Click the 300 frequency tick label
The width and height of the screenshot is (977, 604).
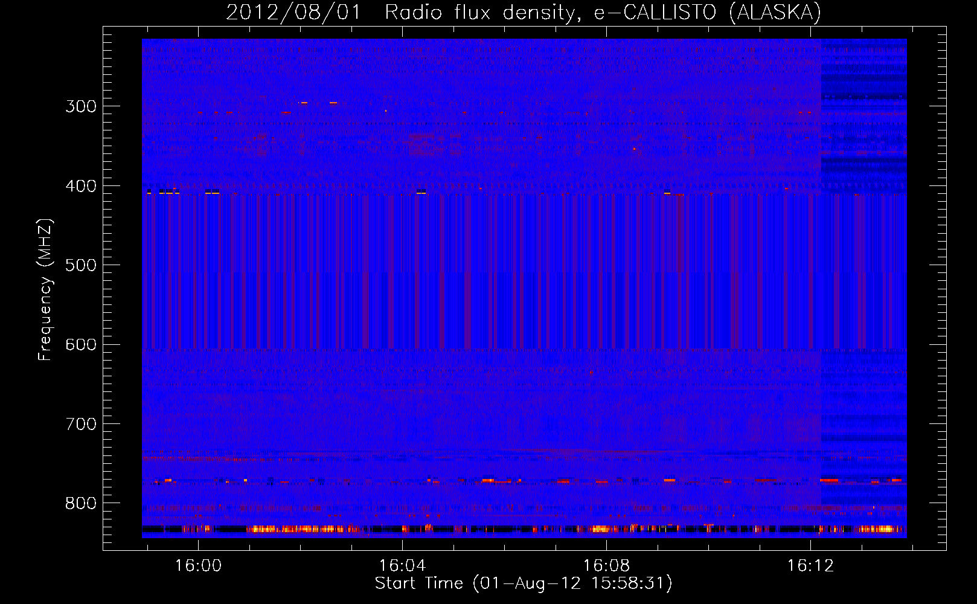coord(81,106)
